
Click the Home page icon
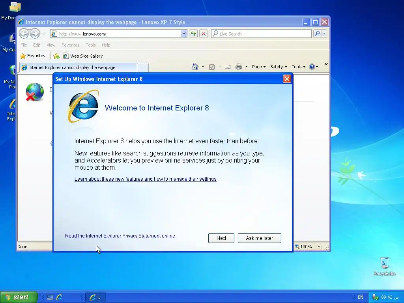(x=195, y=67)
